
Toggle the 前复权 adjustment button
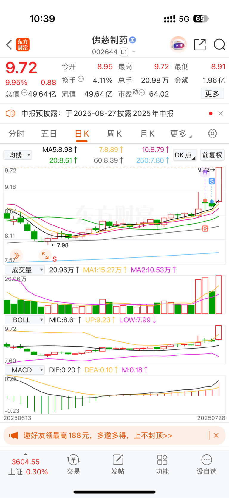click(212, 155)
